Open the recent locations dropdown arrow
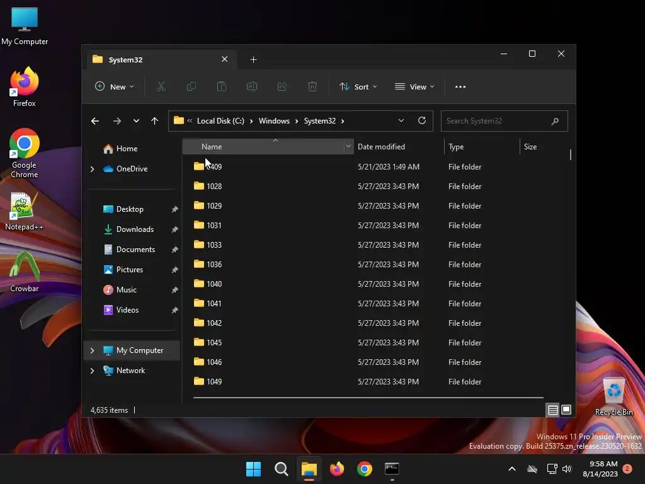The width and height of the screenshot is (645, 484). pos(136,120)
